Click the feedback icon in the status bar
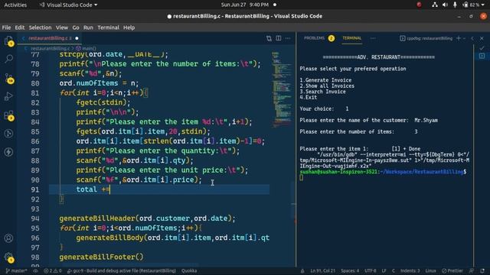 point(472,270)
